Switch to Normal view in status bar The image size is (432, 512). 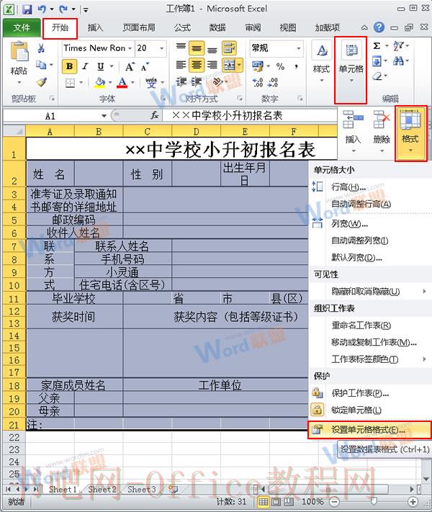[264, 501]
